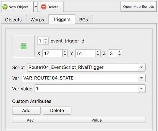Click Delete under Custom Attributes

click(57, 110)
